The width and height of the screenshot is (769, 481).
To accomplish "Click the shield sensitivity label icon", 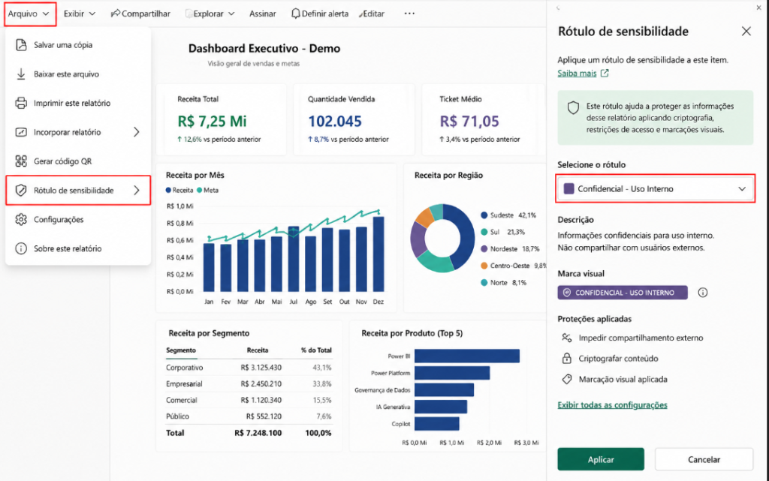I will pyautogui.click(x=21, y=190).
